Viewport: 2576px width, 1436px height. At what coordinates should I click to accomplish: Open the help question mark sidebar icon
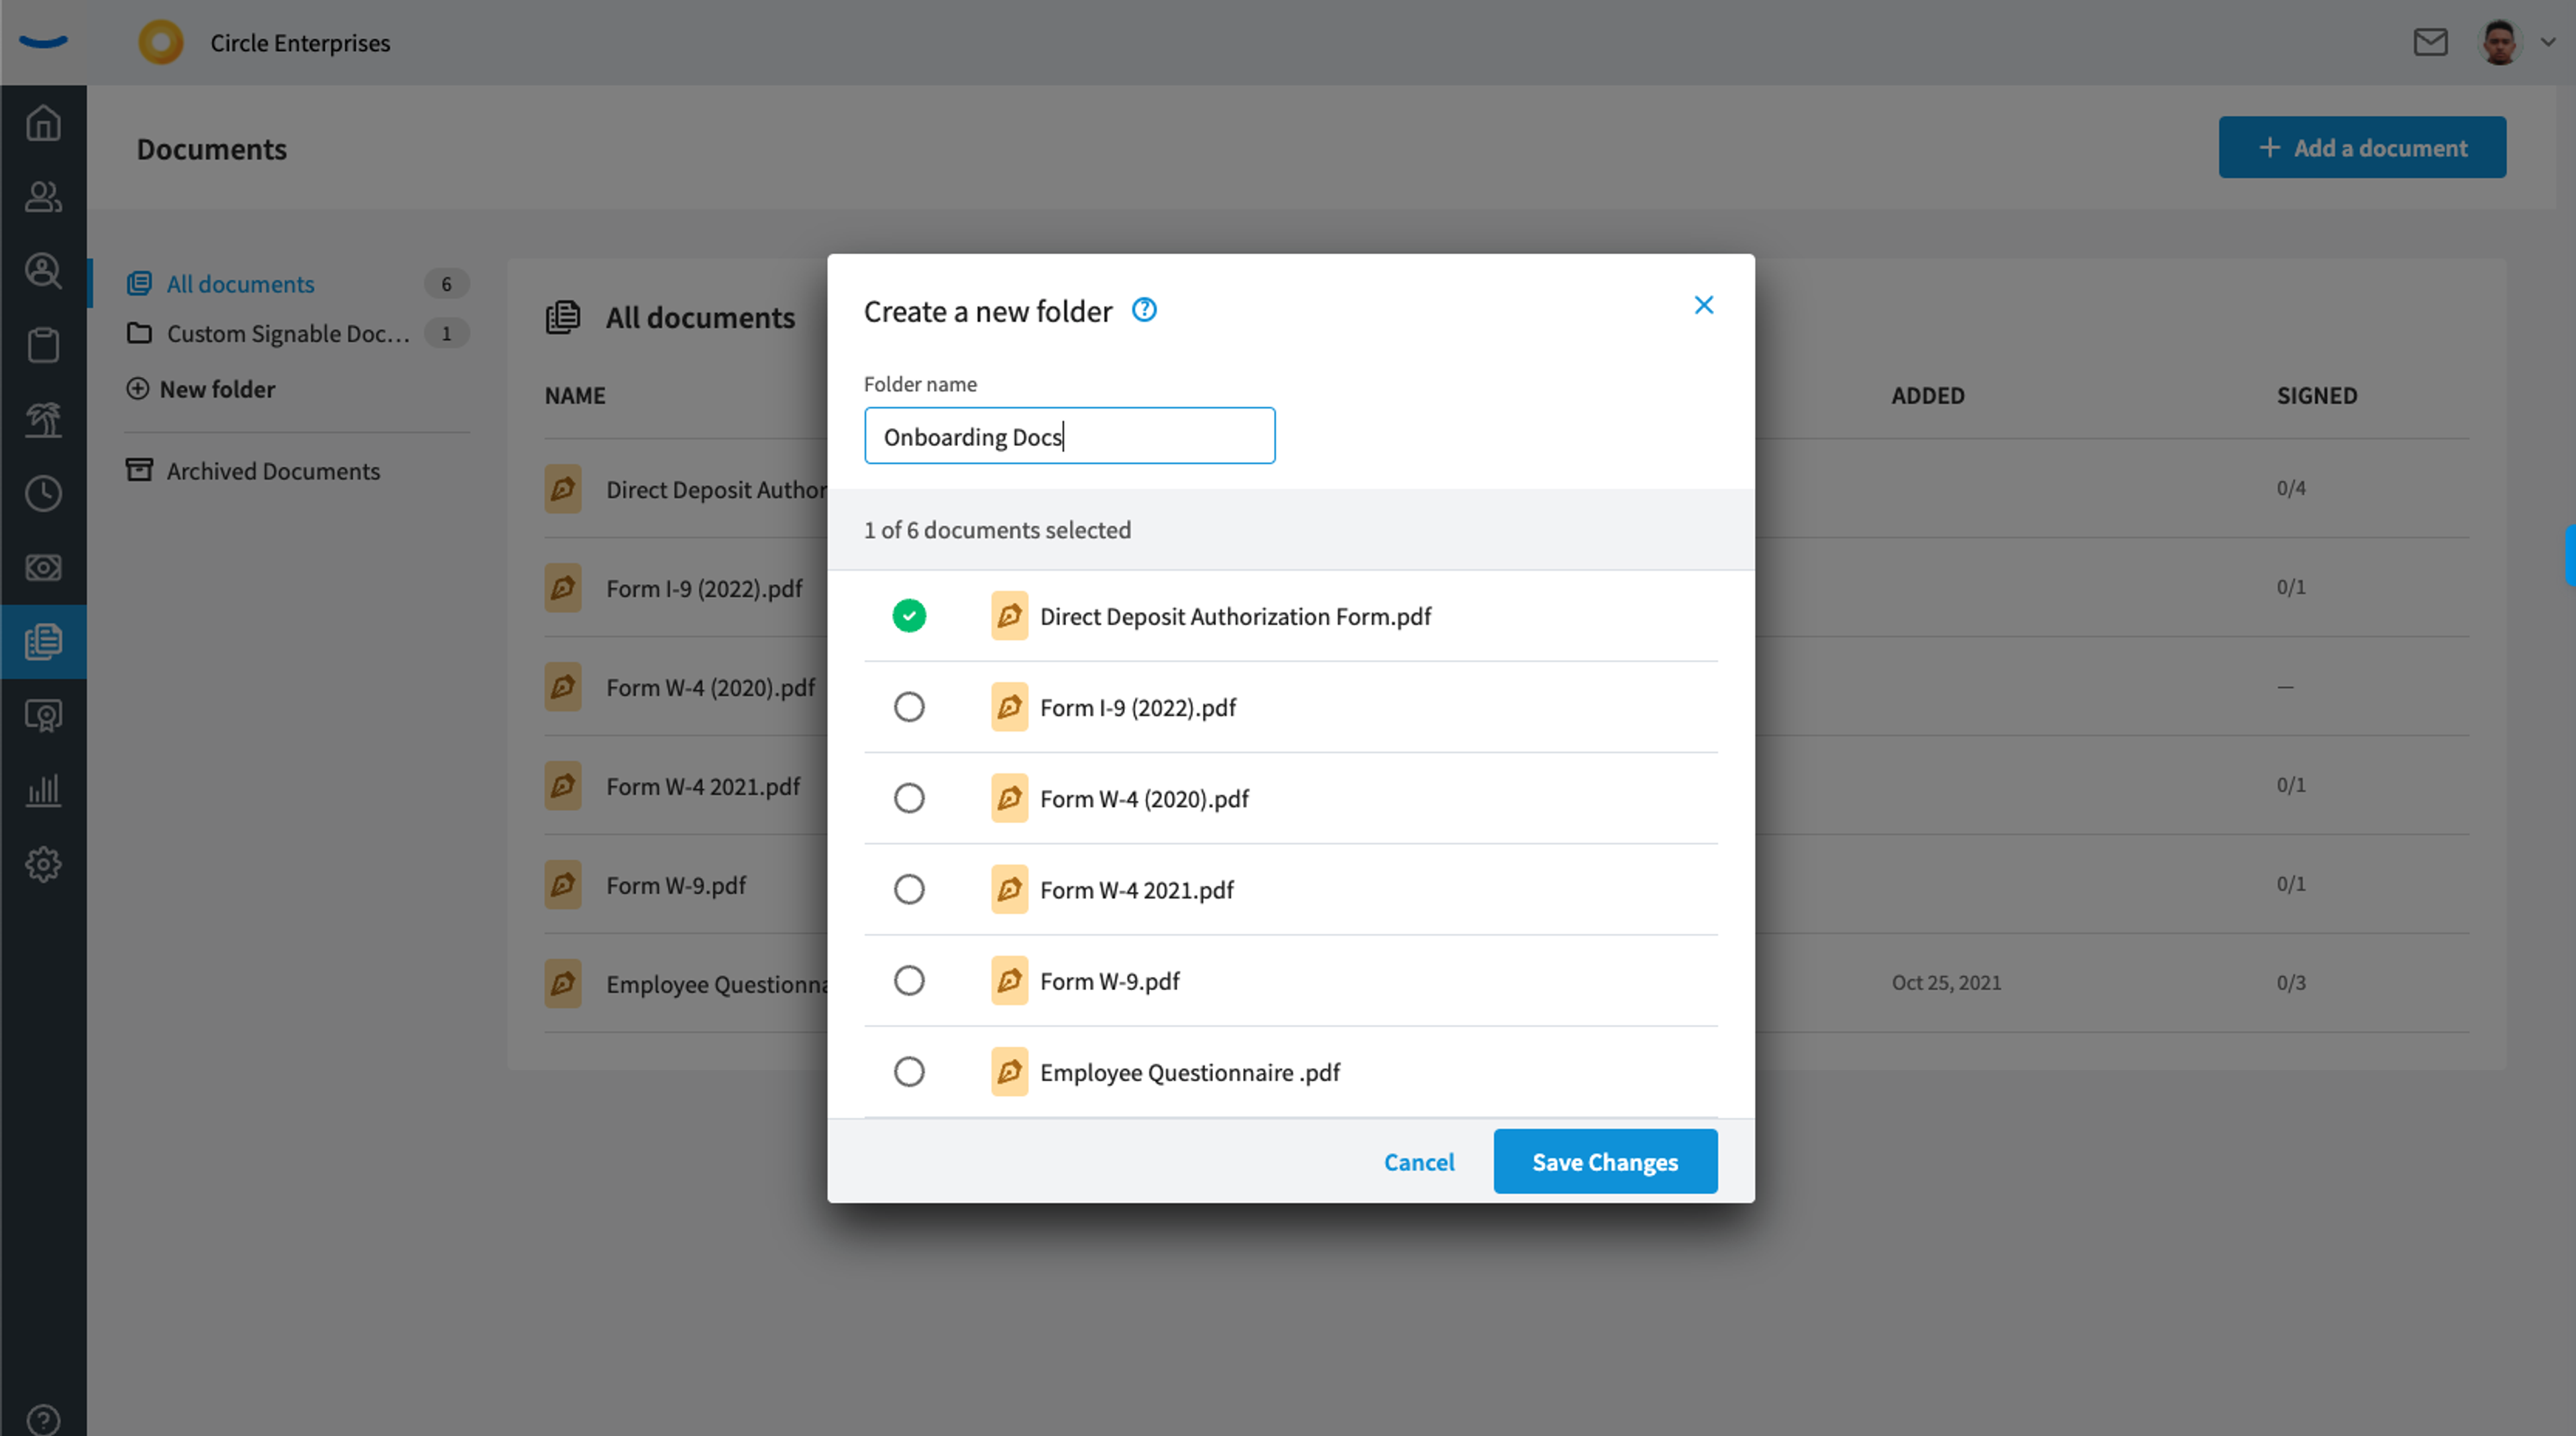pyautogui.click(x=43, y=1420)
